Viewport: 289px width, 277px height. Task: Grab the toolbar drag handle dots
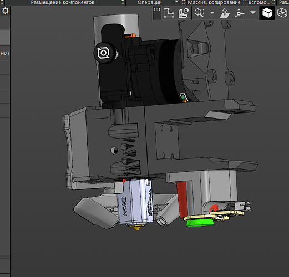157,9
